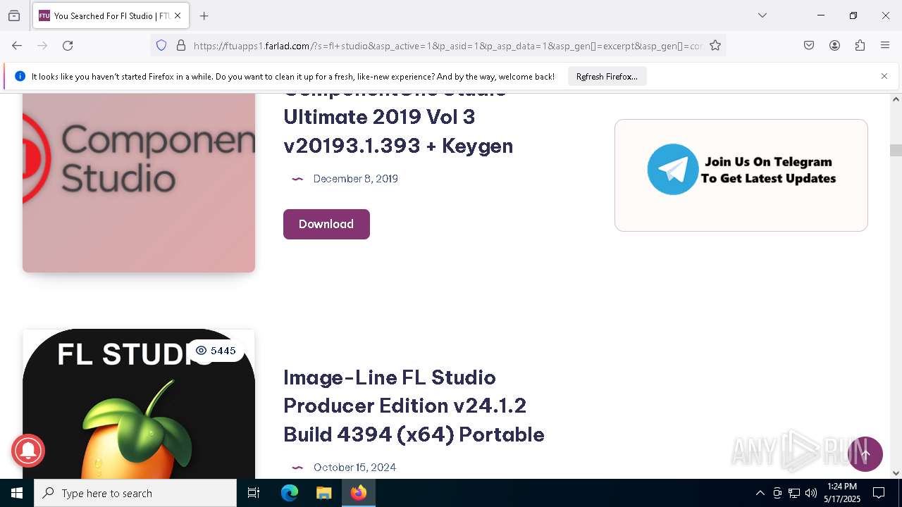Open FL Studio thumbnail image
Image resolution: width=902 pixels, height=507 pixels.
coord(139,404)
